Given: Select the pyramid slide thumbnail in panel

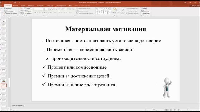Looking at the screenshot, I should point(4,81).
